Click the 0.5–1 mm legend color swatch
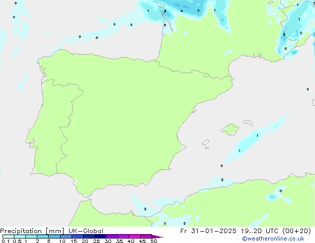The width and height of the screenshot is (315, 243). pyautogui.click(x=20, y=237)
